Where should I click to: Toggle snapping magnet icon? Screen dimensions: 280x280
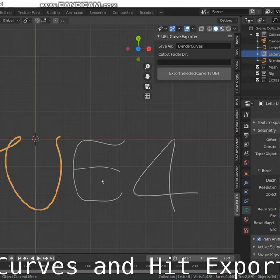click(37, 21)
